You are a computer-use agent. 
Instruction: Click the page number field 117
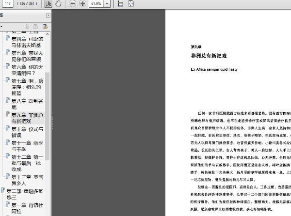coord(8,3)
